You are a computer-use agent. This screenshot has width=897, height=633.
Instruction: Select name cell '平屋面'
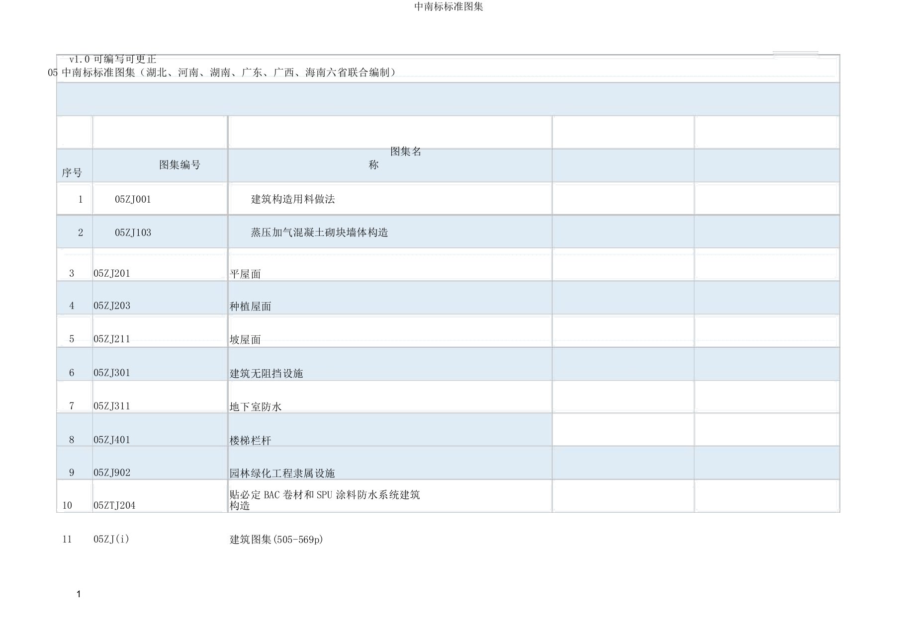click(245, 274)
